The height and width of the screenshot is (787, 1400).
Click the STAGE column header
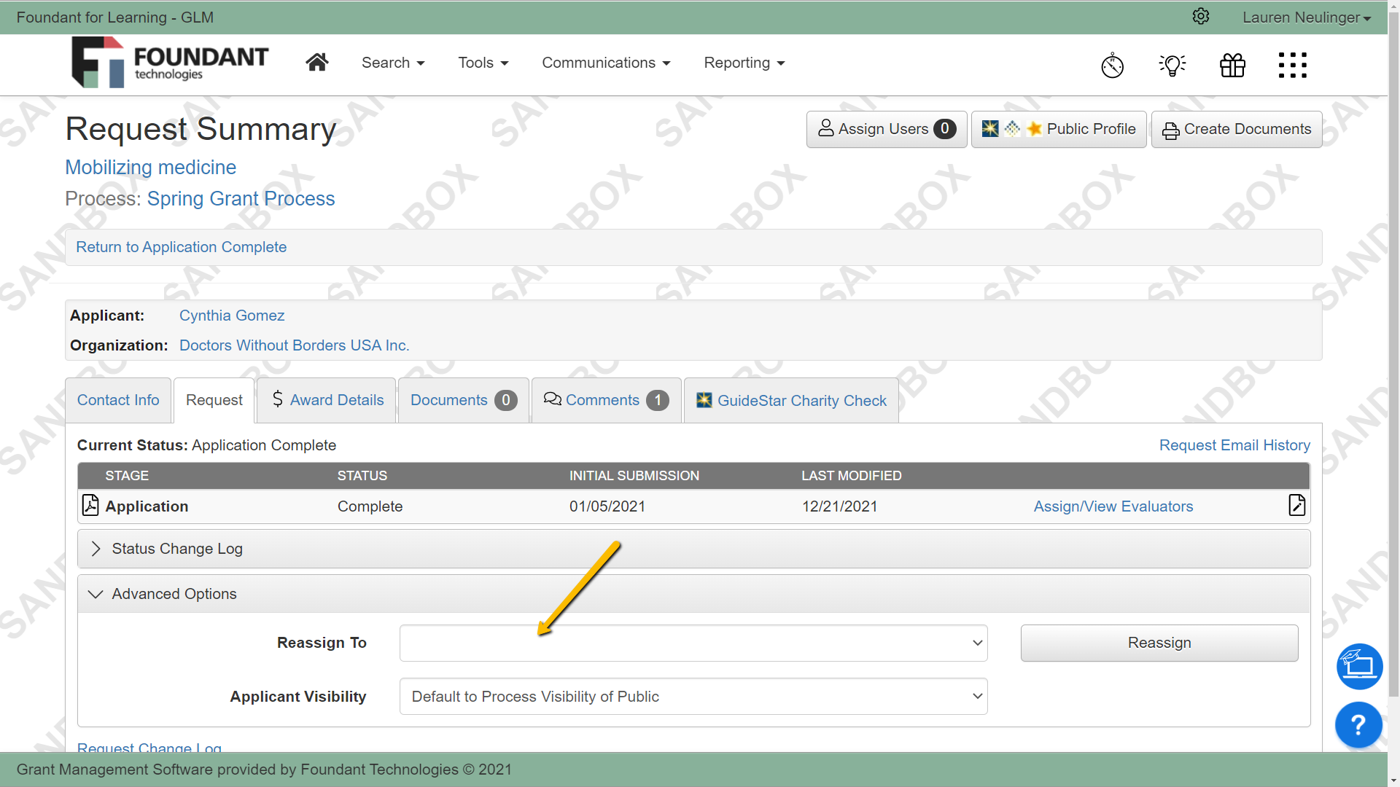click(127, 476)
